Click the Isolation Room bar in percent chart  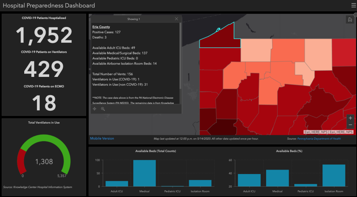[x=334, y=175]
